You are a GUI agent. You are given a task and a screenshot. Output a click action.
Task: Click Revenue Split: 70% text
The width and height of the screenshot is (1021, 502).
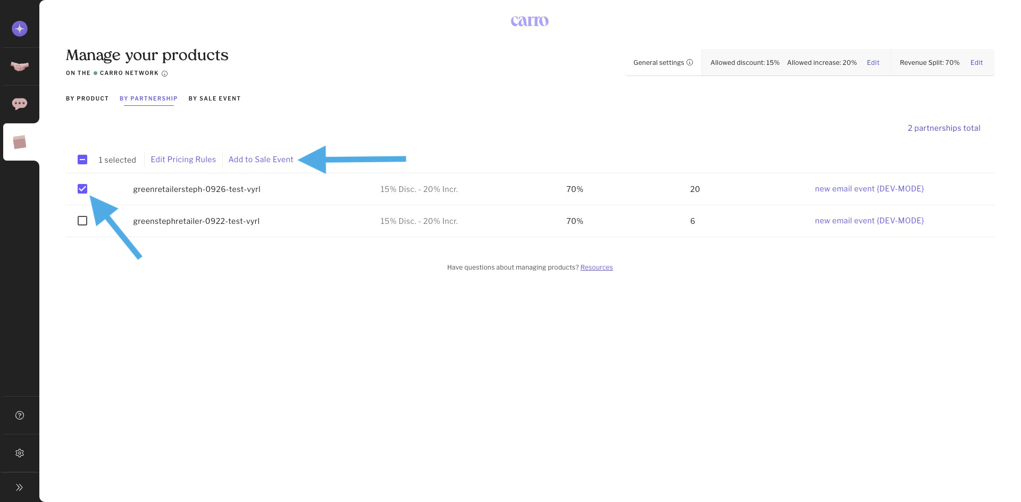(930, 63)
